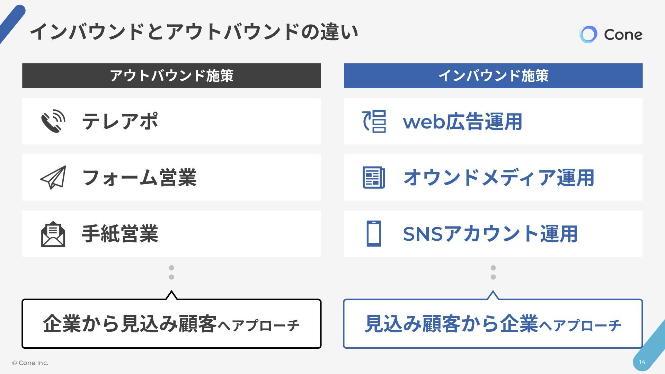
Task: Click the Cone circular logo icon
Action: coord(588,34)
